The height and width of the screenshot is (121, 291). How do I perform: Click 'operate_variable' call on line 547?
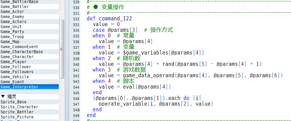click(x=123, y=104)
